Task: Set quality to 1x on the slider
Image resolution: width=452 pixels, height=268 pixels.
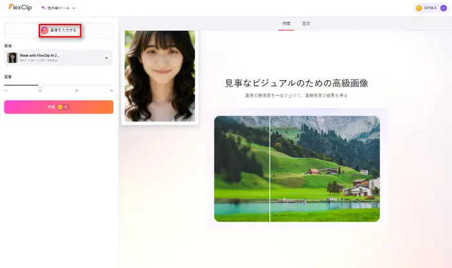Action: pyautogui.click(x=6, y=90)
